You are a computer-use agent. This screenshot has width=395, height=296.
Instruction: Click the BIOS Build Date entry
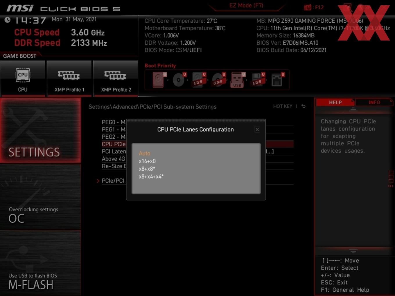pos(291,50)
